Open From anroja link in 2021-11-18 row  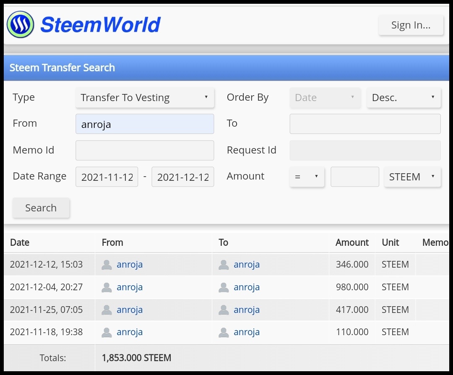130,332
